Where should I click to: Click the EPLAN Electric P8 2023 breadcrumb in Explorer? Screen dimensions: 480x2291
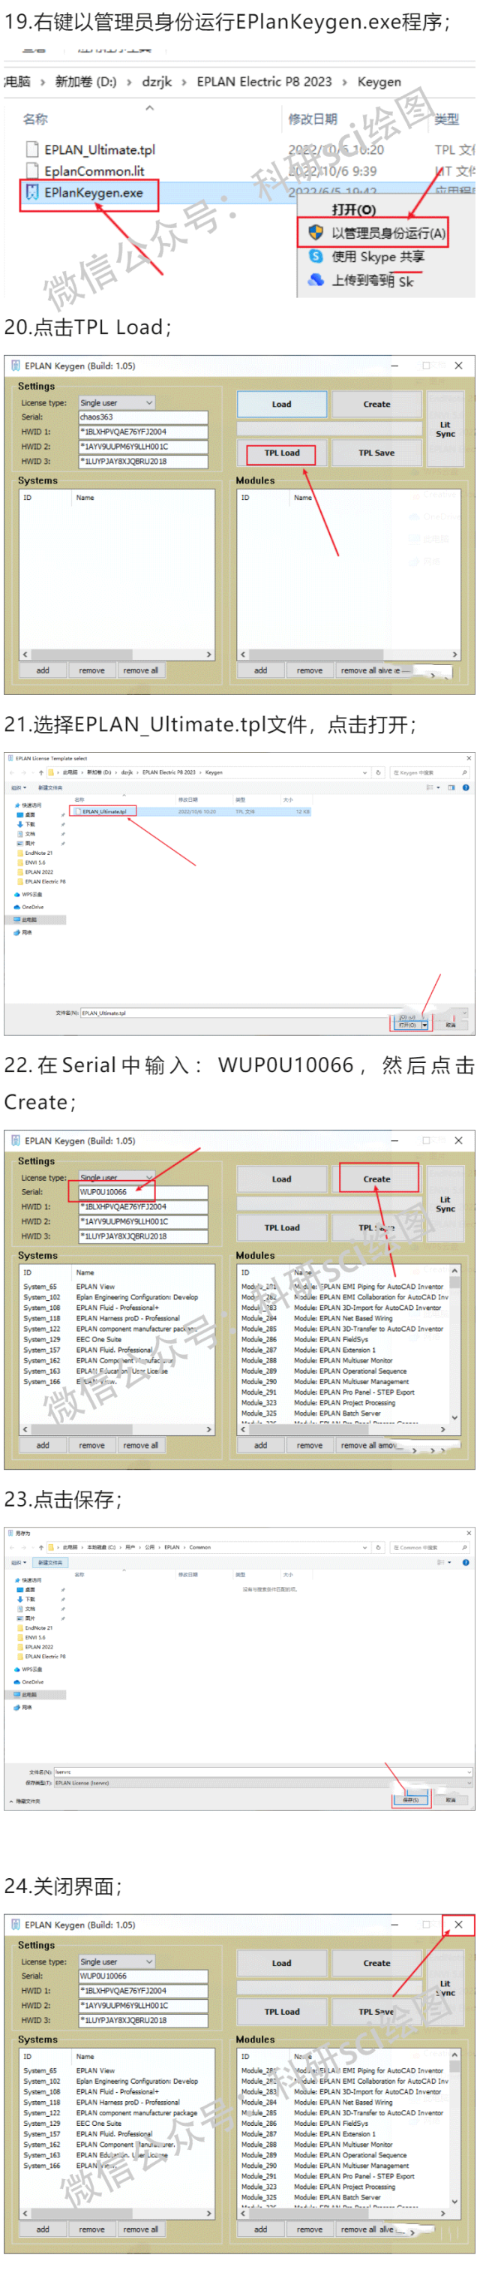[264, 82]
